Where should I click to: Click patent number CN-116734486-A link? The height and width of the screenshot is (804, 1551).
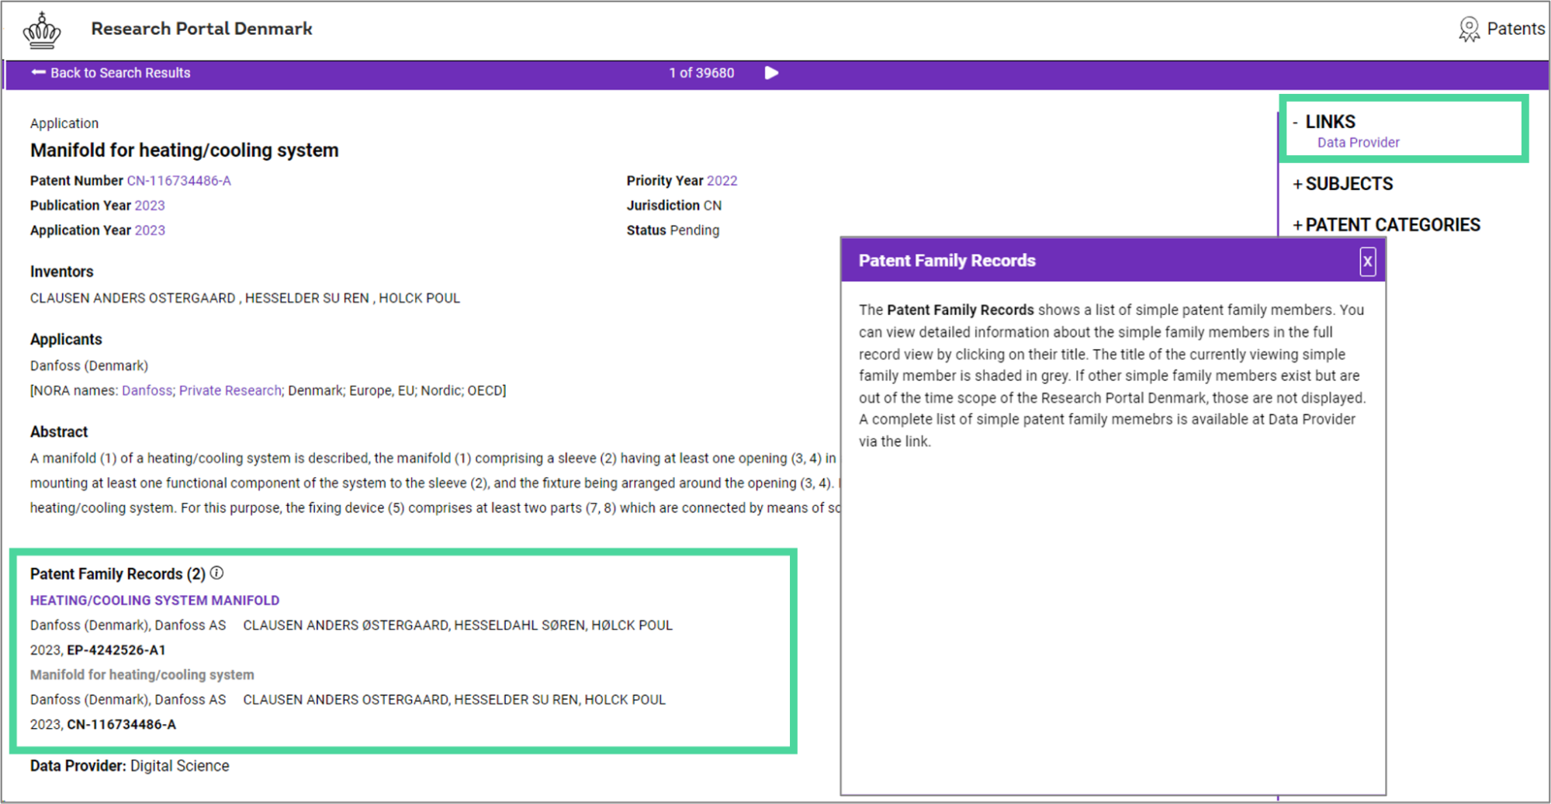tap(178, 181)
